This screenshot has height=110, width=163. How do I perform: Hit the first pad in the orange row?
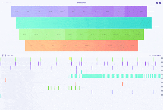pos(30,46)
